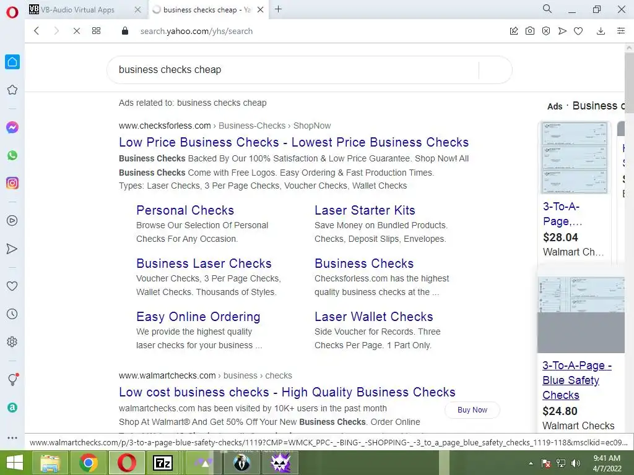Open Low Price Business Checks result
Image resolution: width=634 pixels, height=475 pixels.
(x=293, y=142)
